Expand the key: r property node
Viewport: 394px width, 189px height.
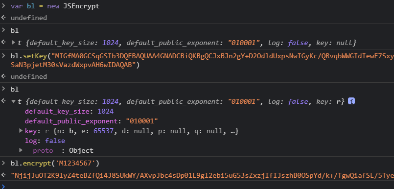click(21, 131)
